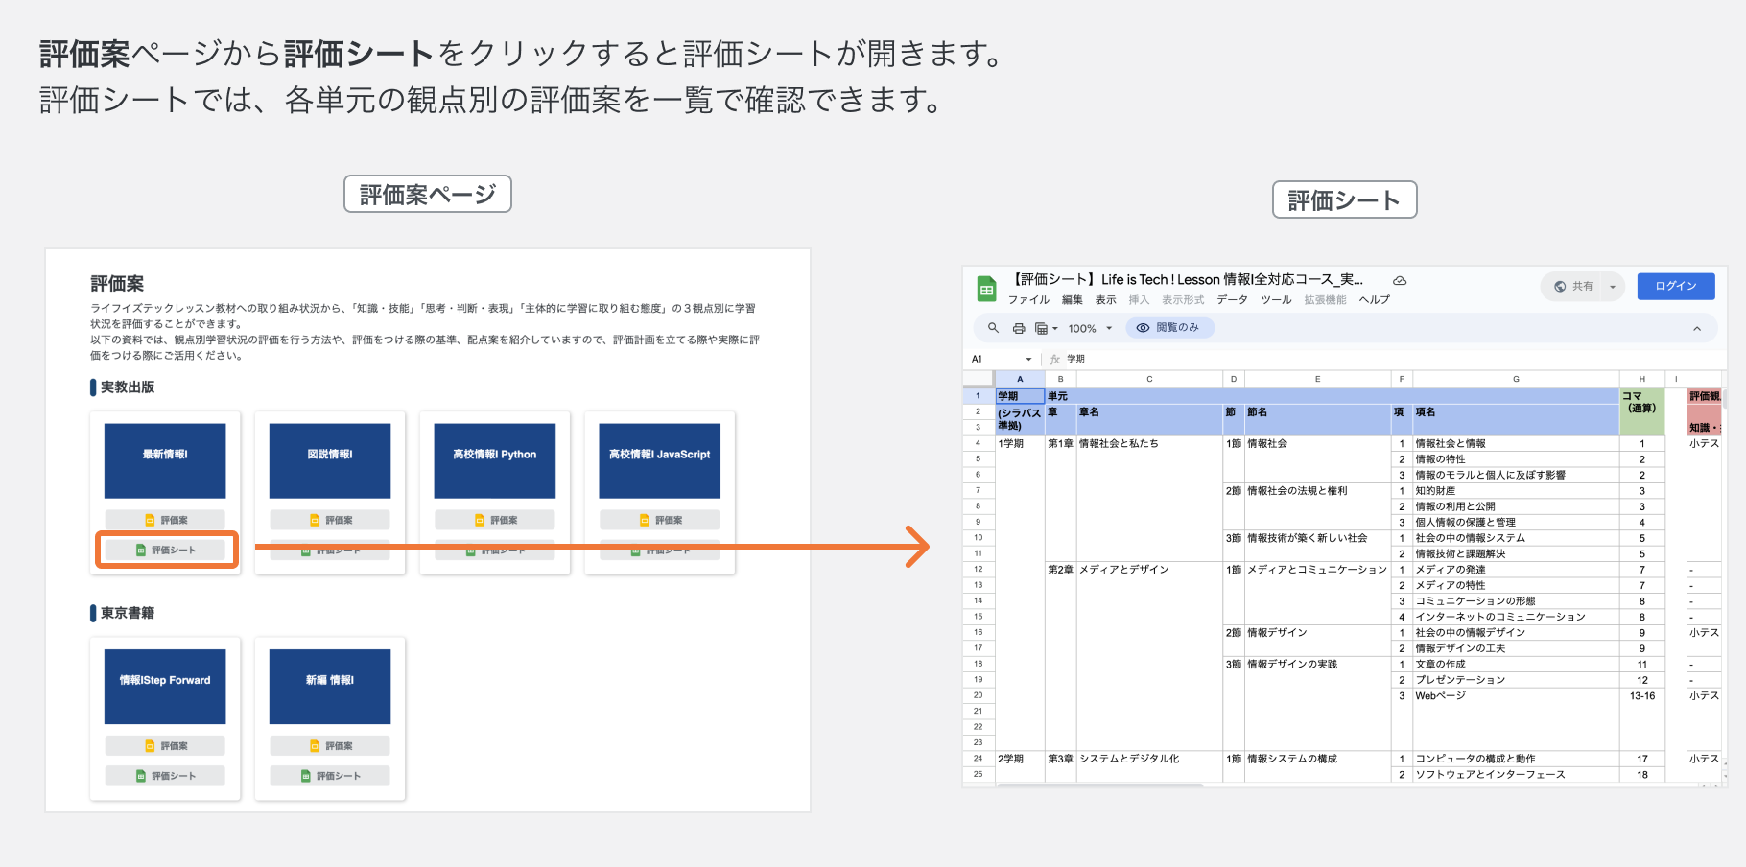The width and height of the screenshot is (1746, 867).
Task: Open 評価案 under 最新情報I
Action: (x=165, y=520)
